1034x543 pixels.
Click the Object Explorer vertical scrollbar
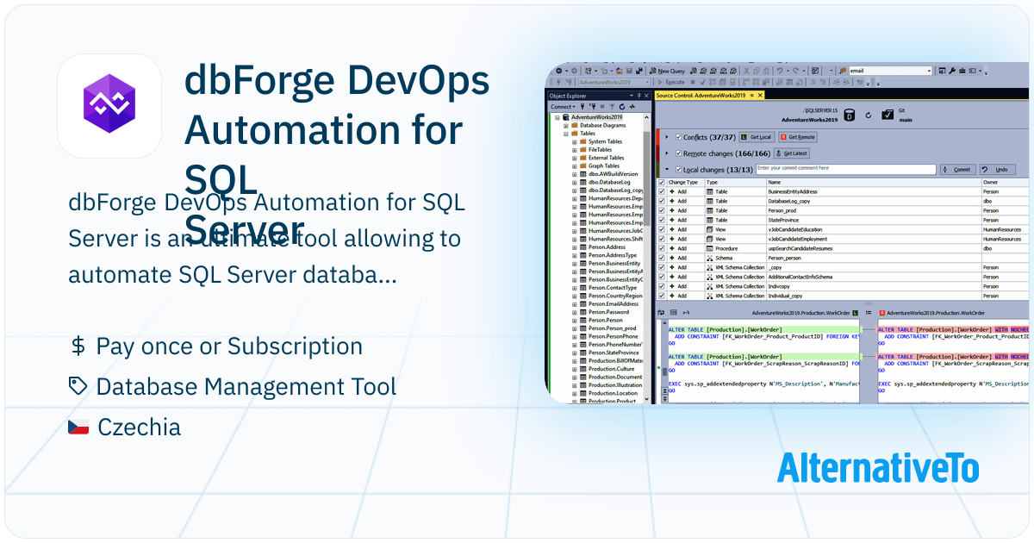(x=647, y=259)
